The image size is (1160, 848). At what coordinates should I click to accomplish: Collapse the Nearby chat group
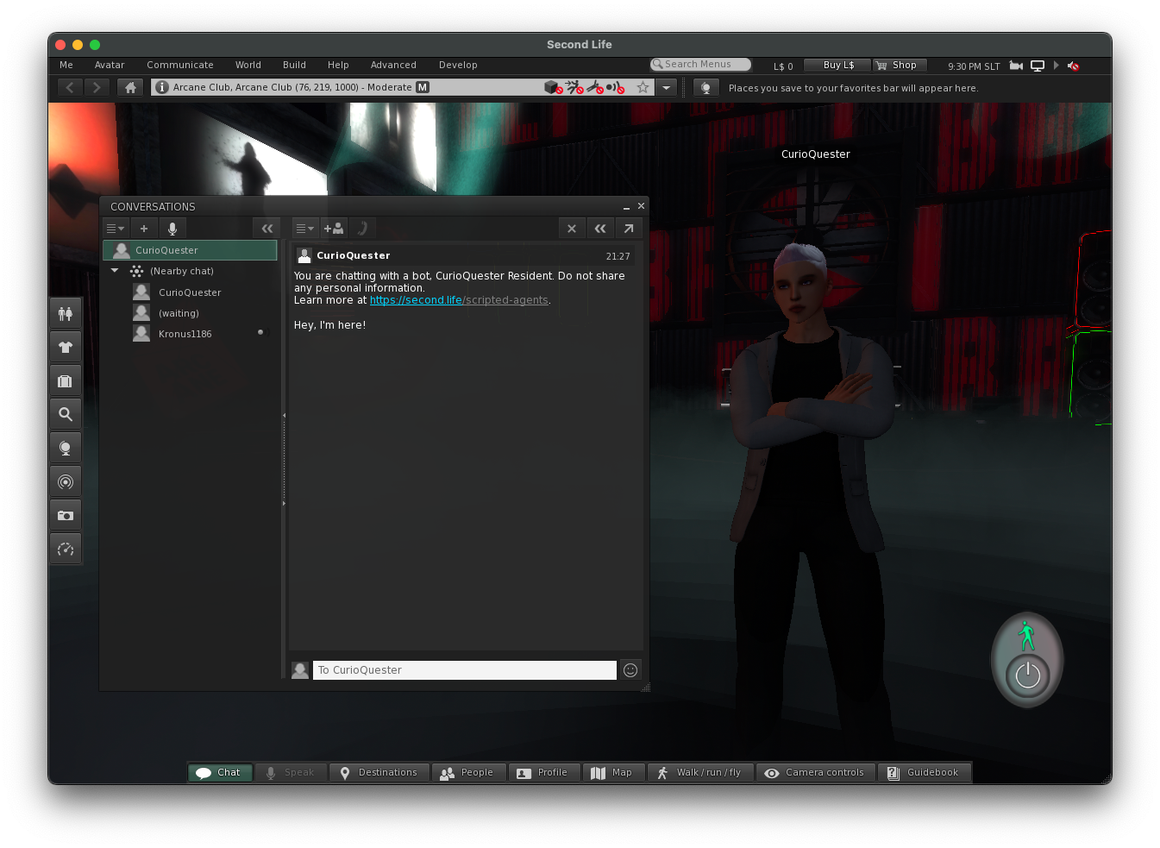115,271
